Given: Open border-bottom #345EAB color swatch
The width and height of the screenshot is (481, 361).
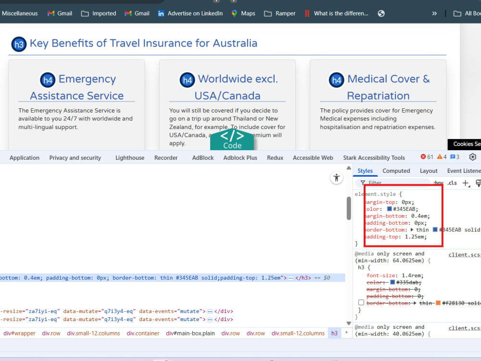Looking at the screenshot, I should pos(435,230).
